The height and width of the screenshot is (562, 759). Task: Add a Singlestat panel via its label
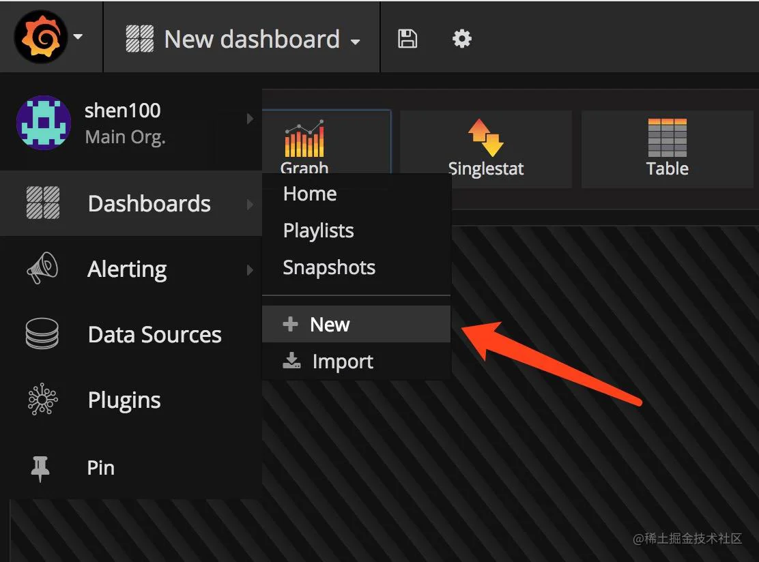[486, 168]
